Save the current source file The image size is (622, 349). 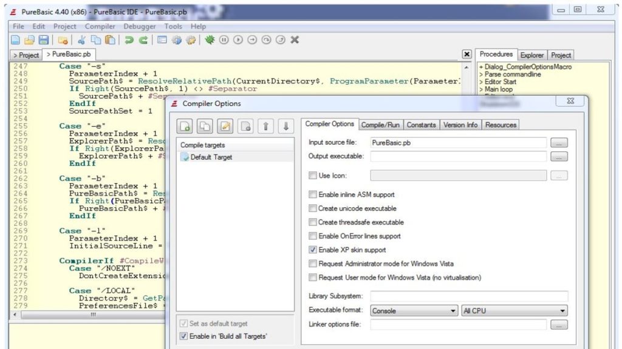[x=44, y=39]
